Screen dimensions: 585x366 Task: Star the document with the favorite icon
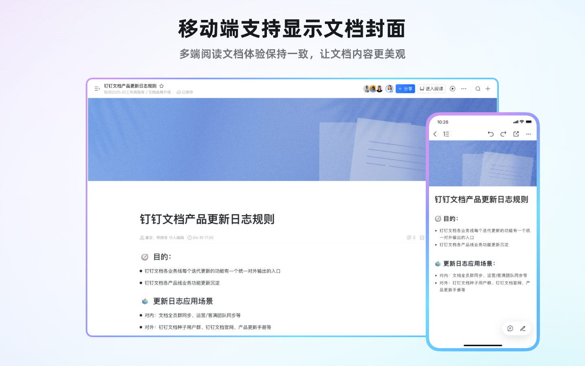click(x=162, y=86)
